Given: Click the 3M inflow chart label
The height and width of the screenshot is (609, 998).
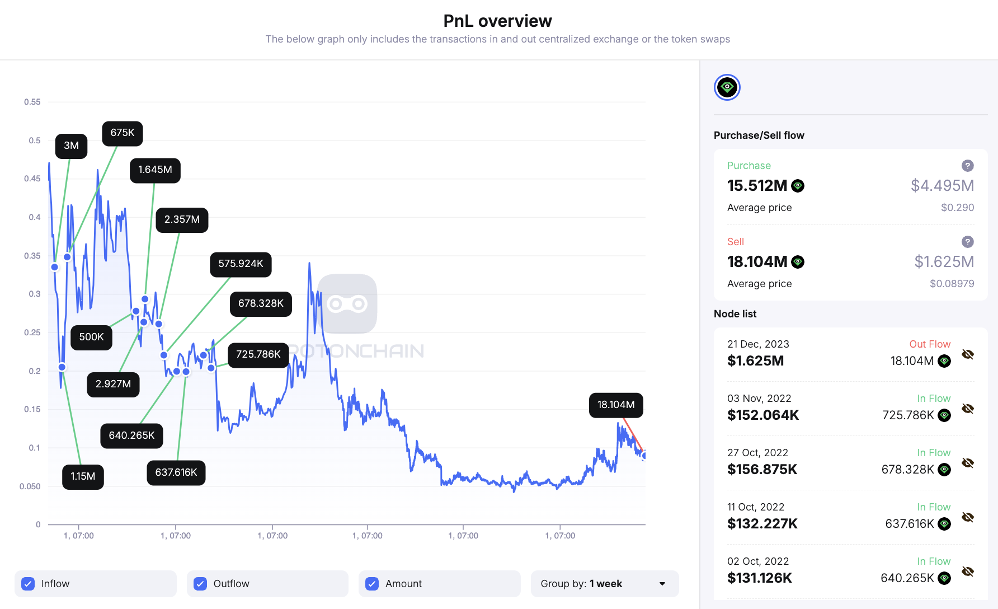Looking at the screenshot, I should (71, 146).
